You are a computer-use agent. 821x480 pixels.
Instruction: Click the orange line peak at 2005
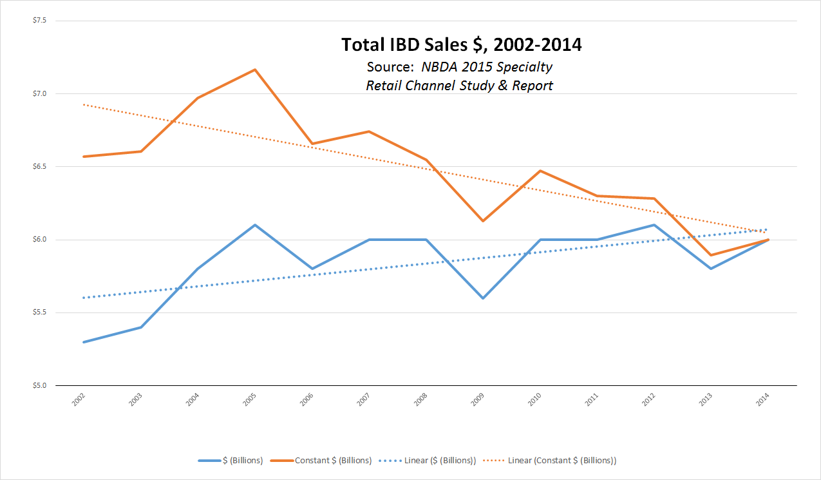(x=255, y=70)
